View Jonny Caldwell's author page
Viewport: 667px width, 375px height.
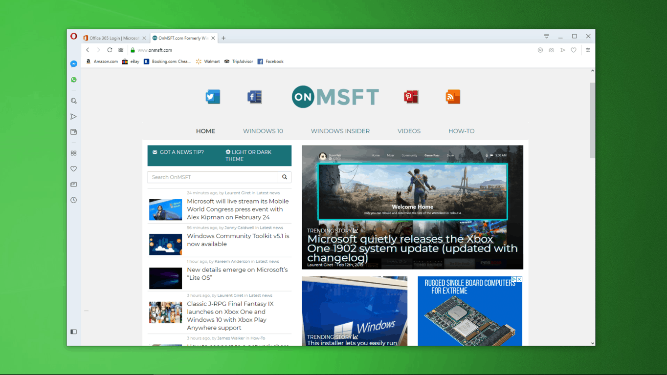click(x=240, y=228)
